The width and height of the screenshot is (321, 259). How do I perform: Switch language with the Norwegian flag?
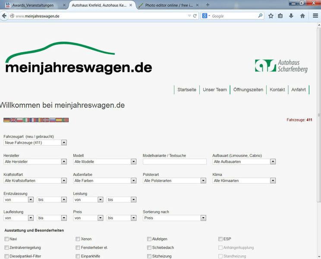point(46,120)
